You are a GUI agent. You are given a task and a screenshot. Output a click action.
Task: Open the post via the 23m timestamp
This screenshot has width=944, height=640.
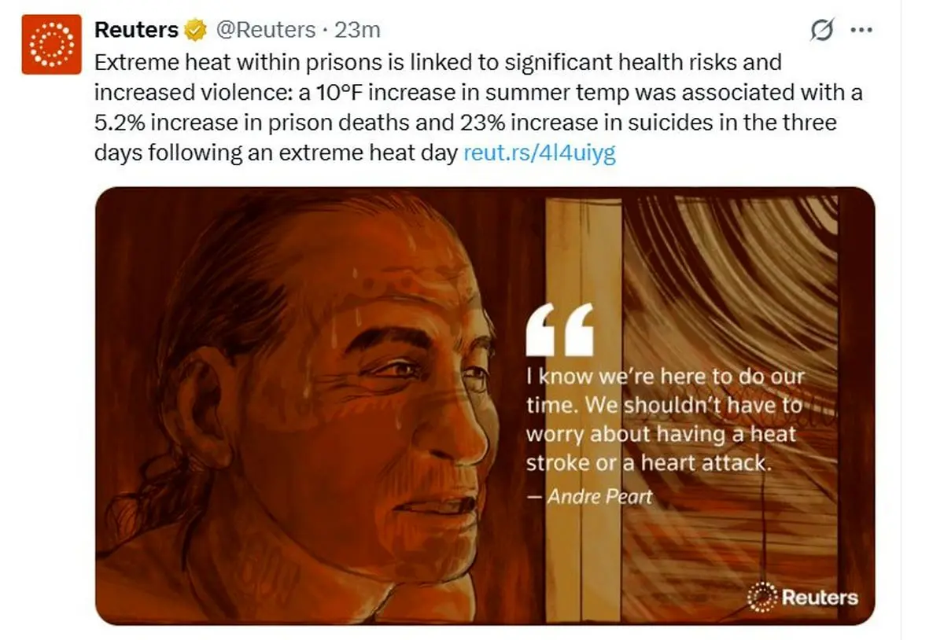tap(357, 30)
